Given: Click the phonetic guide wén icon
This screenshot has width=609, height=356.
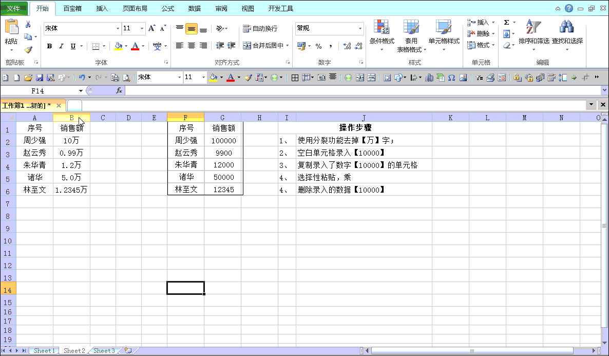Looking at the screenshot, I should coord(157,46).
